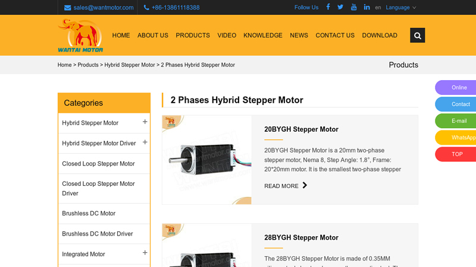Screen dimensions: 476x267
Task: Open the CONTACT US menu item
Action: [x=335, y=36]
